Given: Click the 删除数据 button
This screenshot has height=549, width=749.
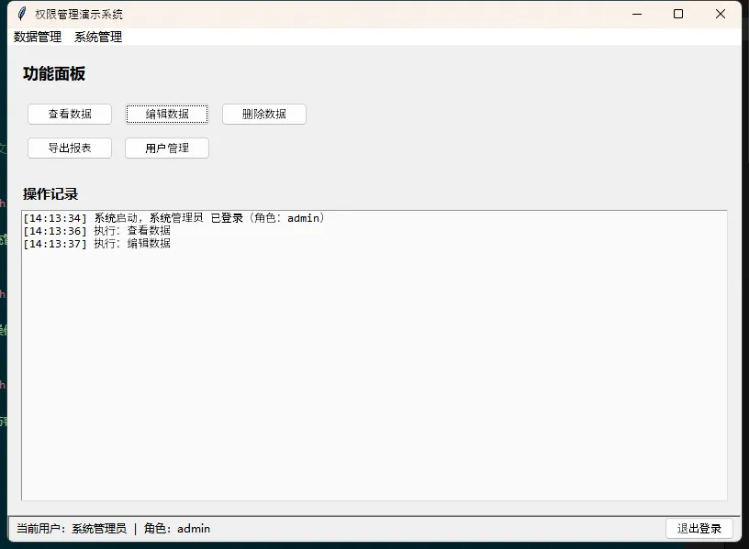Looking at the screenshot, I should pos(264,115).
